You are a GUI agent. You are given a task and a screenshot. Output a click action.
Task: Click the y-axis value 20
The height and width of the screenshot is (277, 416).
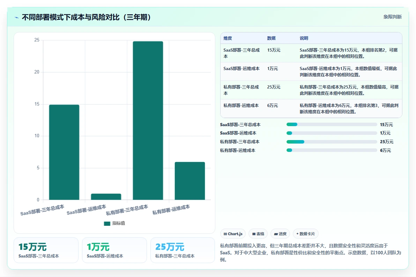(x=37, y=72)
